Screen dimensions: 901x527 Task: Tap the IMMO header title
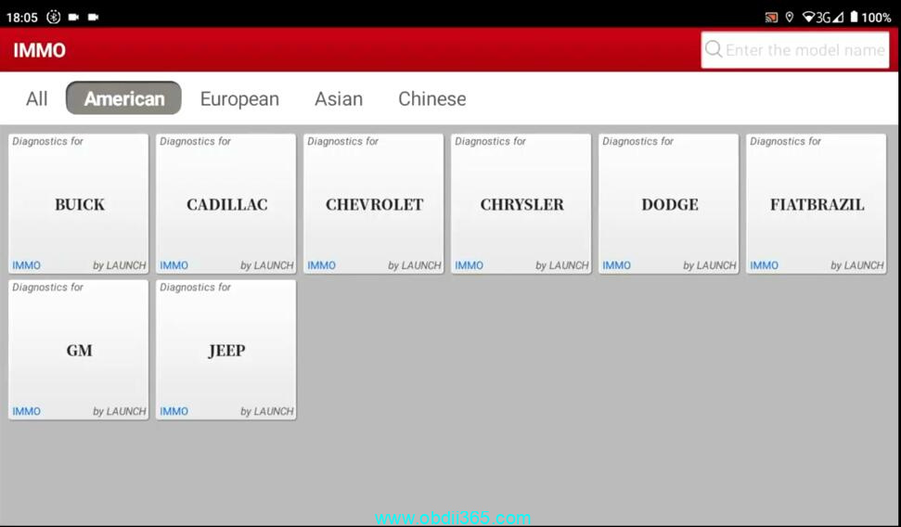pyautogui.click(x=40, y=50)
